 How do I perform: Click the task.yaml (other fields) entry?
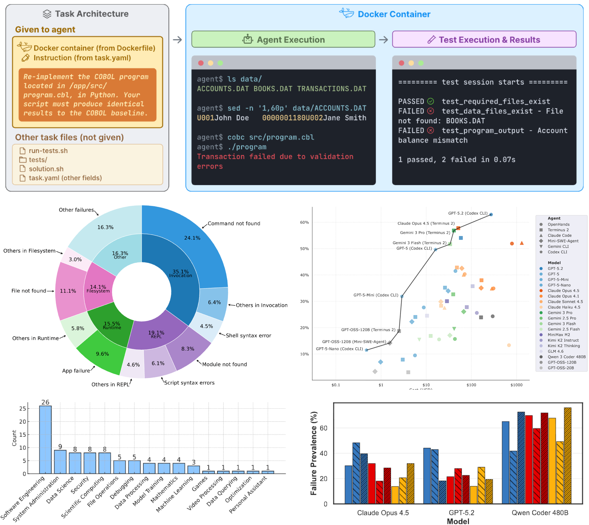tap(65, 178)
